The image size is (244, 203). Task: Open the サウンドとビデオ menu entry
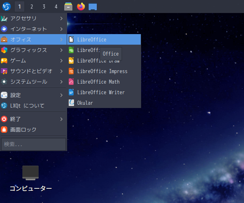coord(33,71)
